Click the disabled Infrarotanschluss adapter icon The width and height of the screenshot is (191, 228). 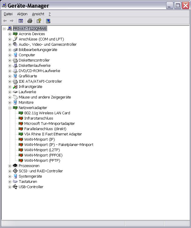[21, 118]
